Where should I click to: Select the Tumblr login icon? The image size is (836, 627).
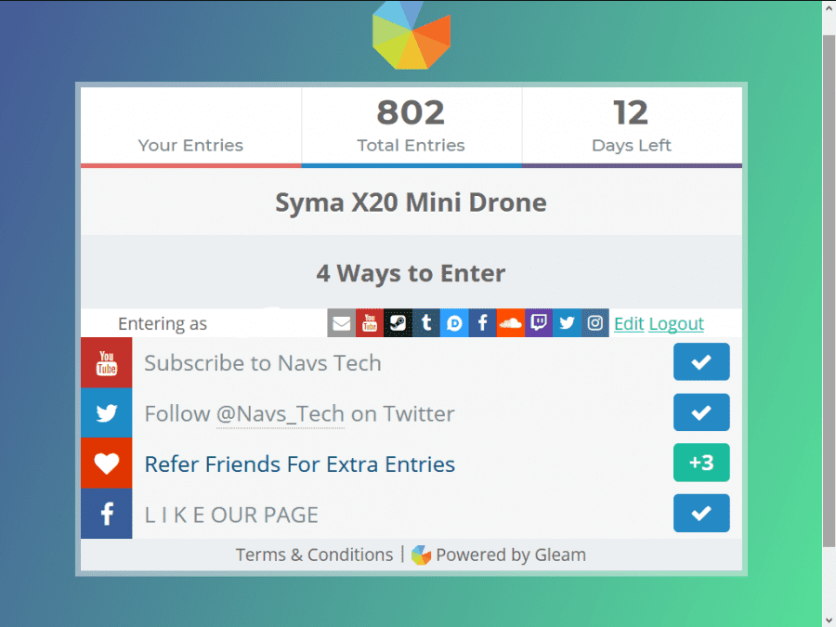pos(426,323)
